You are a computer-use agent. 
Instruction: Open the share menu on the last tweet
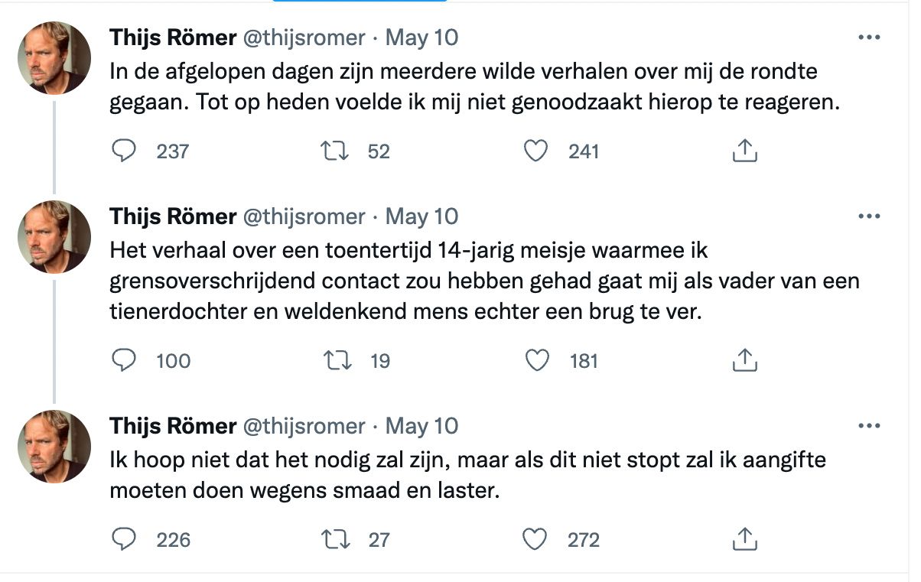743,539
